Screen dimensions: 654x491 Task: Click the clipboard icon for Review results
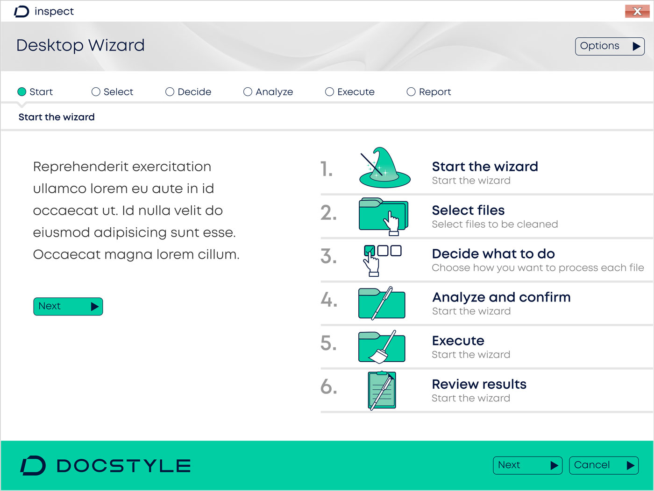coord(381,390)
